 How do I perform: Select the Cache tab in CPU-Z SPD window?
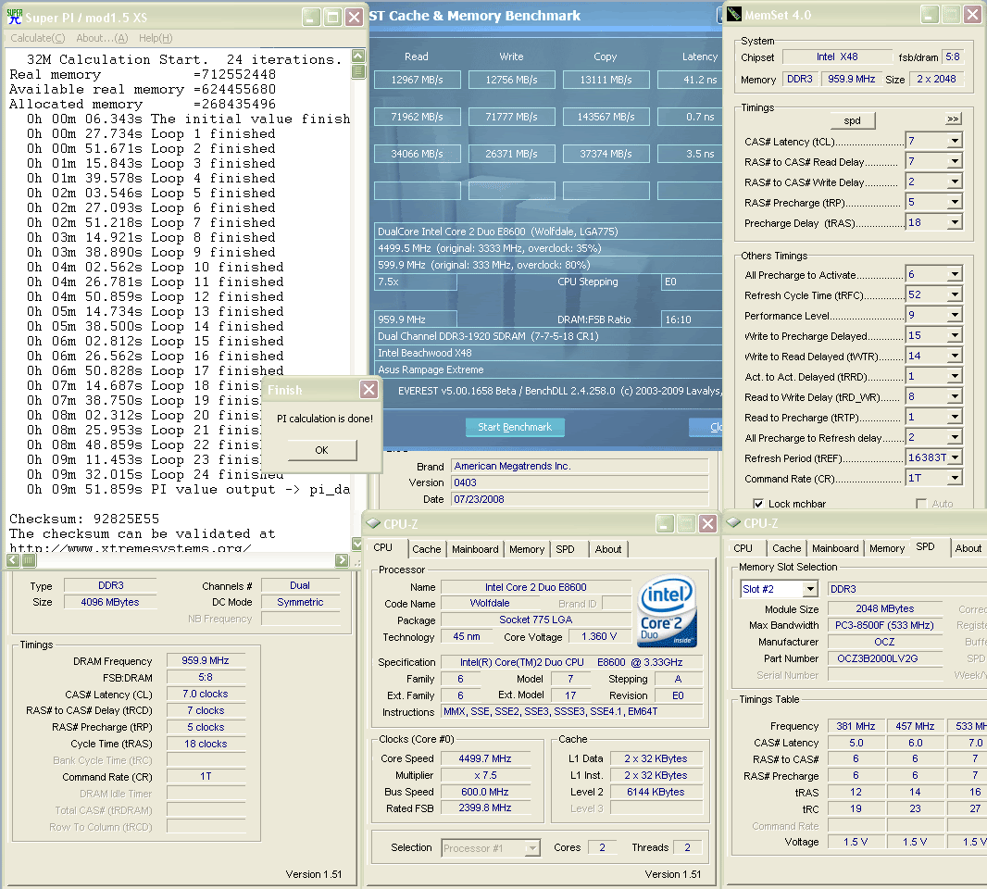(787, 548)
